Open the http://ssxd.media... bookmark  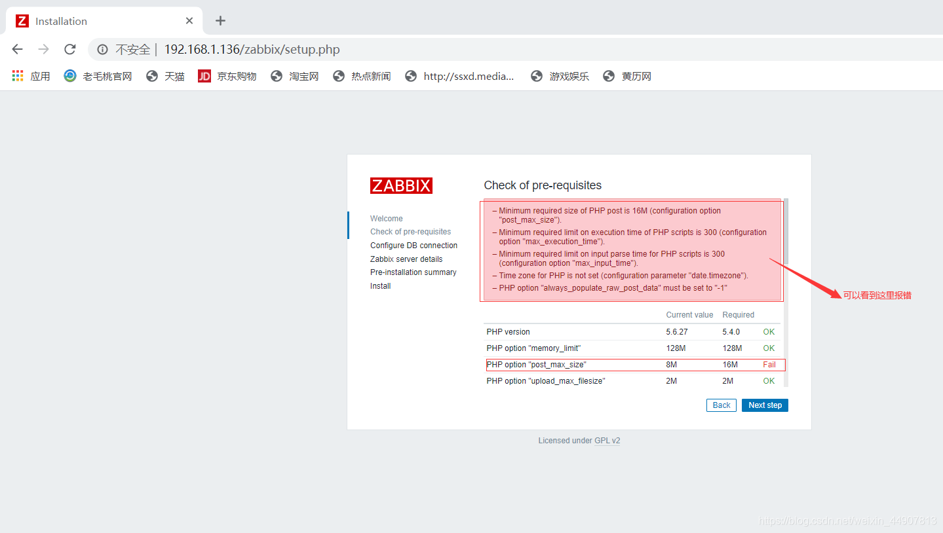(459, 77)
